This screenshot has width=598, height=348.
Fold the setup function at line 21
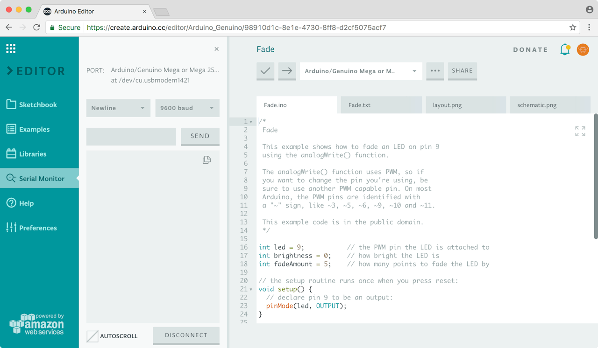pos(251,290)
